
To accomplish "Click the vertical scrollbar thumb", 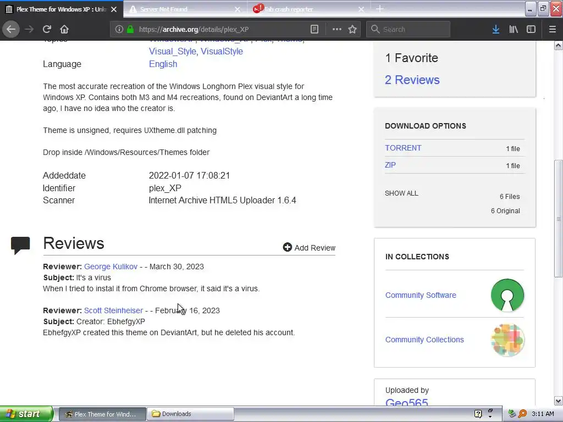I will click(x=559, y=219).
